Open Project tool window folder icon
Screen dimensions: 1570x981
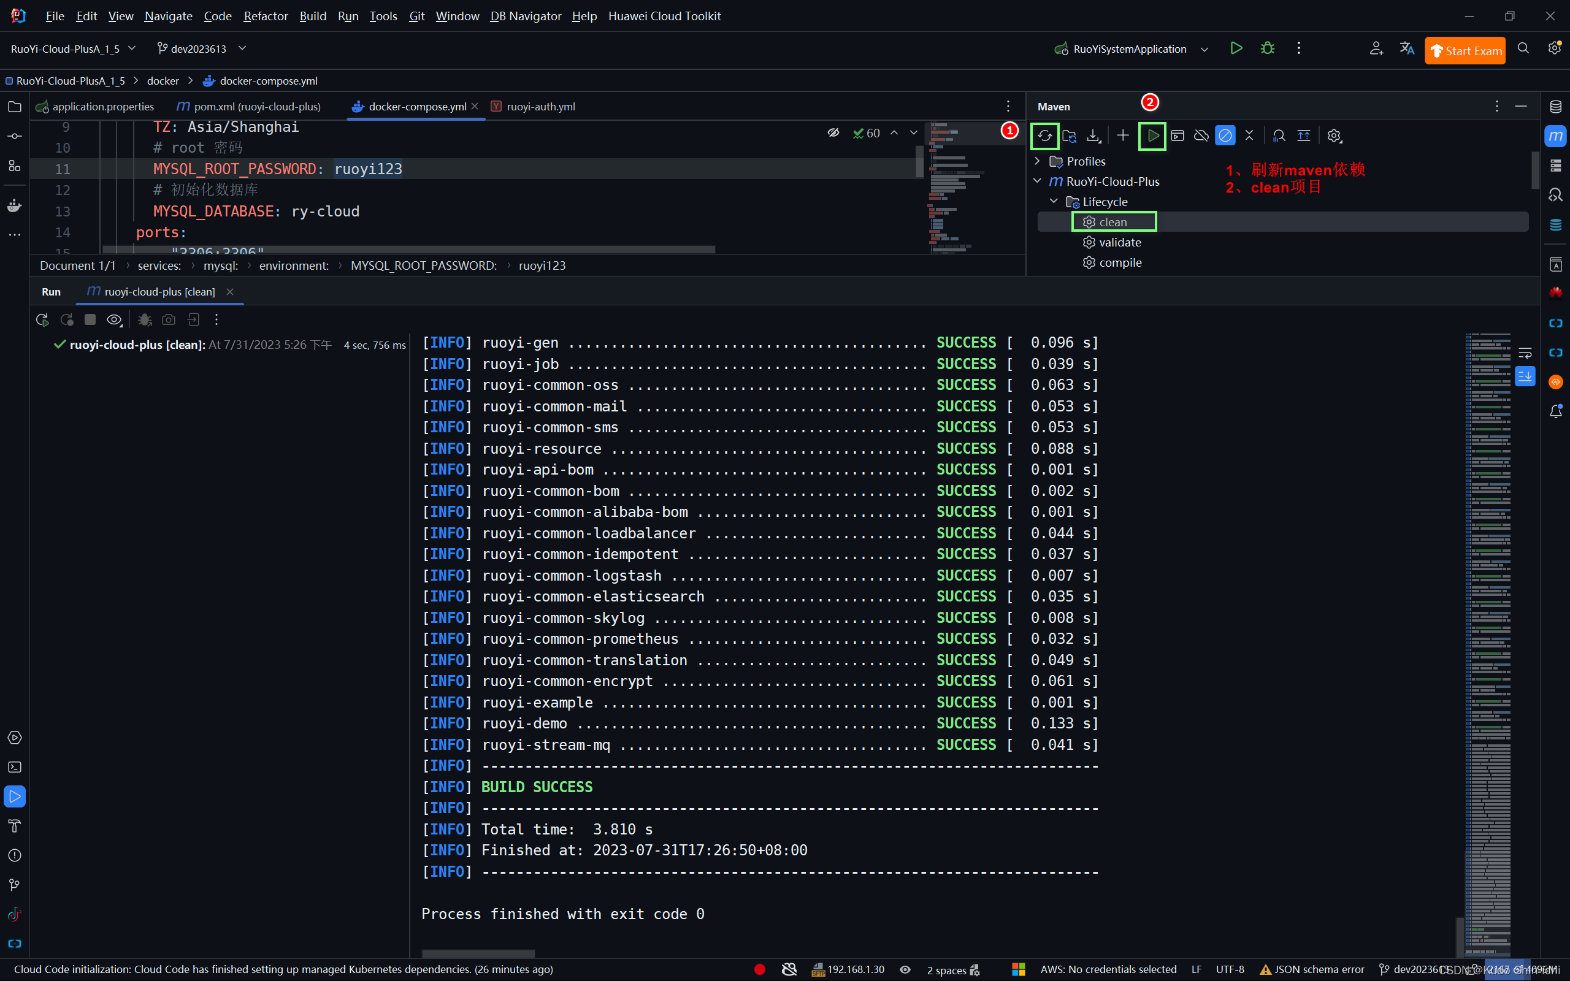pyautogui.click(x=14, y=107)
